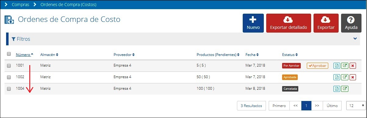Go to Compras breadcrumb

tap(20, 5)
